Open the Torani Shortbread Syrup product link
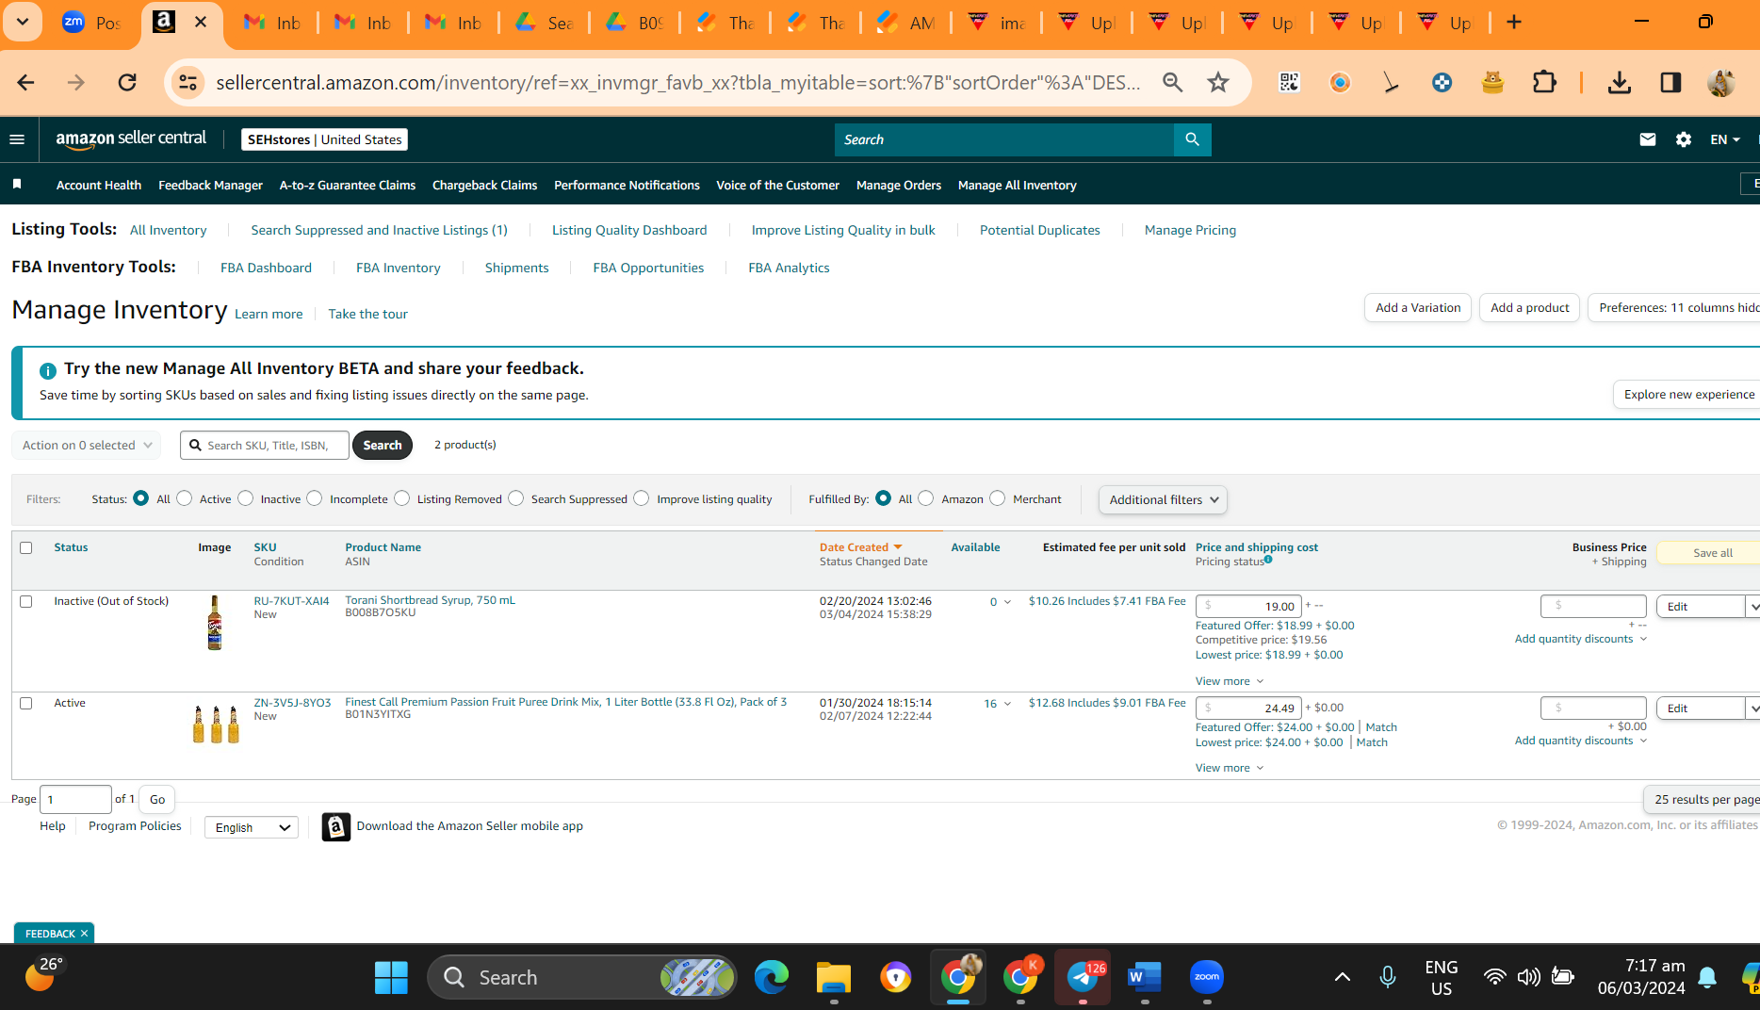This screenshot has width=1760, height=1010. tap(430, 600)
